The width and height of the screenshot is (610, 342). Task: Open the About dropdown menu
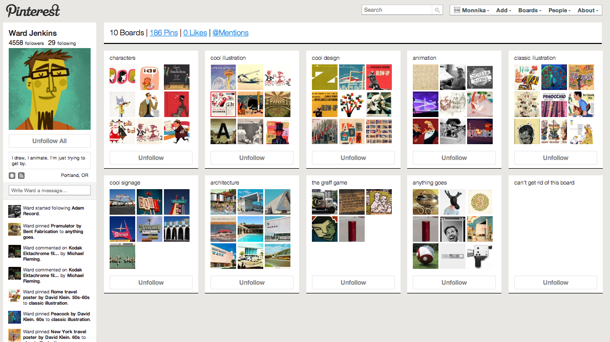(x=587, y=11)
